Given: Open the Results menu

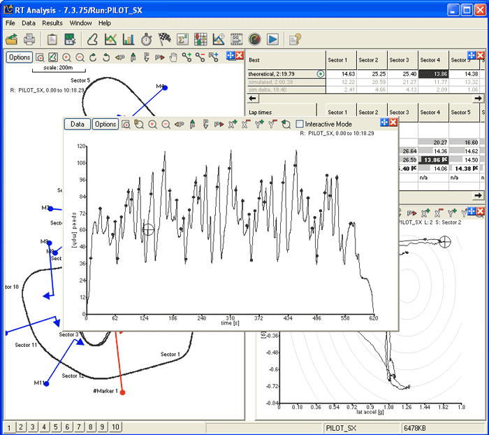Looking at the screenshot, I should (52, 23).
